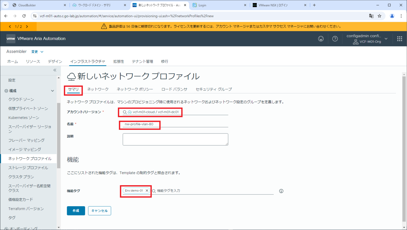407x230 pixels.
Task: Click the キャンセル button
Action: click(99, 211)
